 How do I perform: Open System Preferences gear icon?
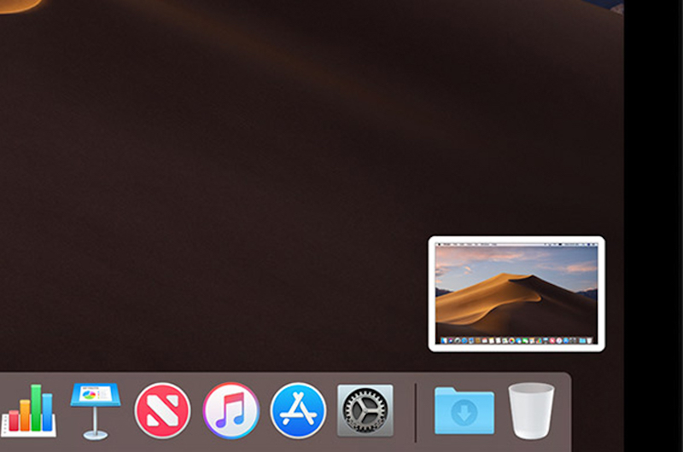point(365,410)
